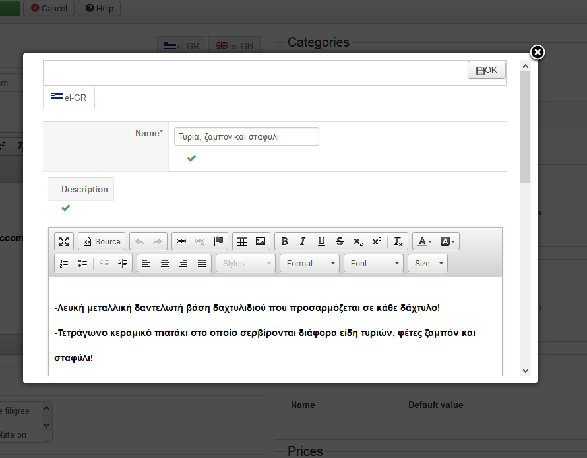
Task: Insert a link using the chain icon
Action: pyautogui.click(x=181, y=241)
